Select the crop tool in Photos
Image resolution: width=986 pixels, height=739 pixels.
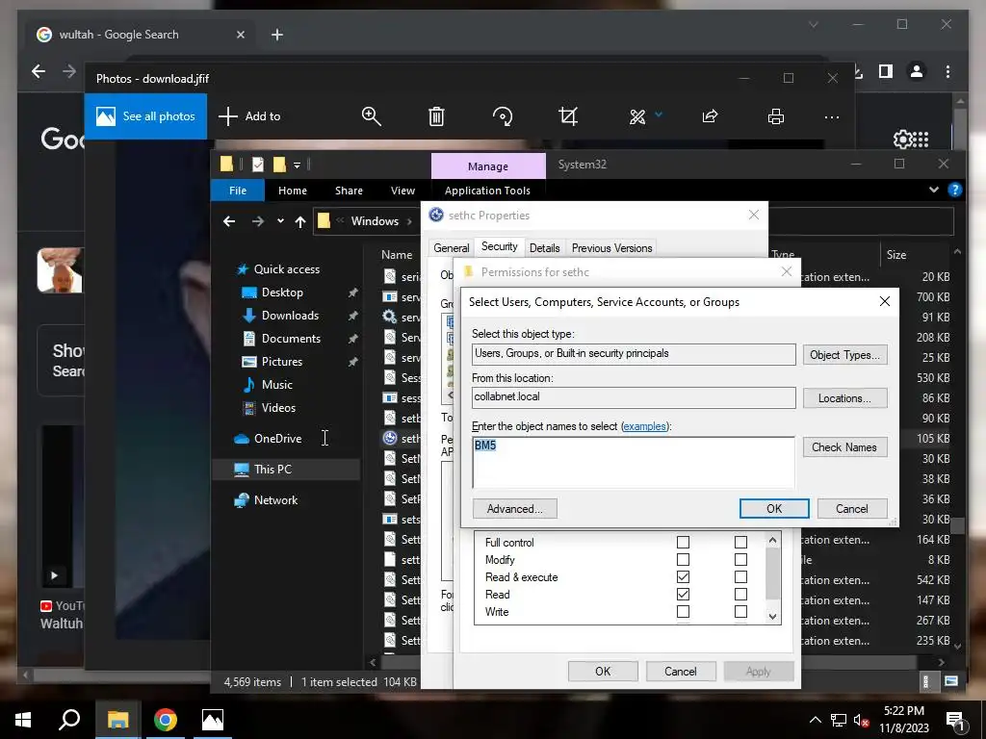tap(568, 116)
